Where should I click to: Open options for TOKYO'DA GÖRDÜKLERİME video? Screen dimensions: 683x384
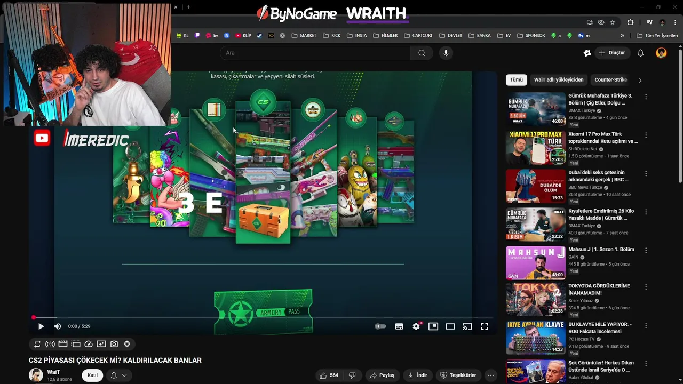pyautogui.click(x=646, y=287)
